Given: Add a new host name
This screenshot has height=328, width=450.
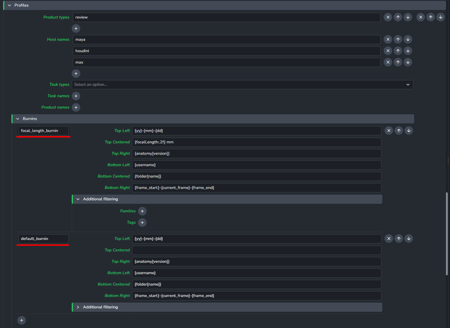Looking at the screenshot, I should [x=76, y=74].
